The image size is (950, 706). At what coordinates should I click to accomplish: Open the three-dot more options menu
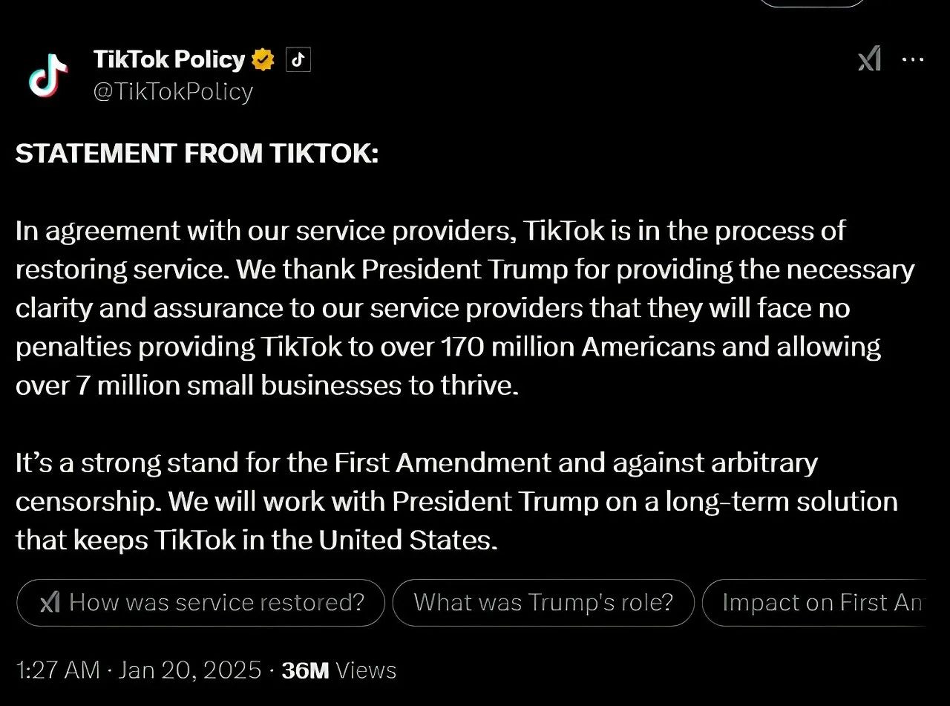coord(912,59)
